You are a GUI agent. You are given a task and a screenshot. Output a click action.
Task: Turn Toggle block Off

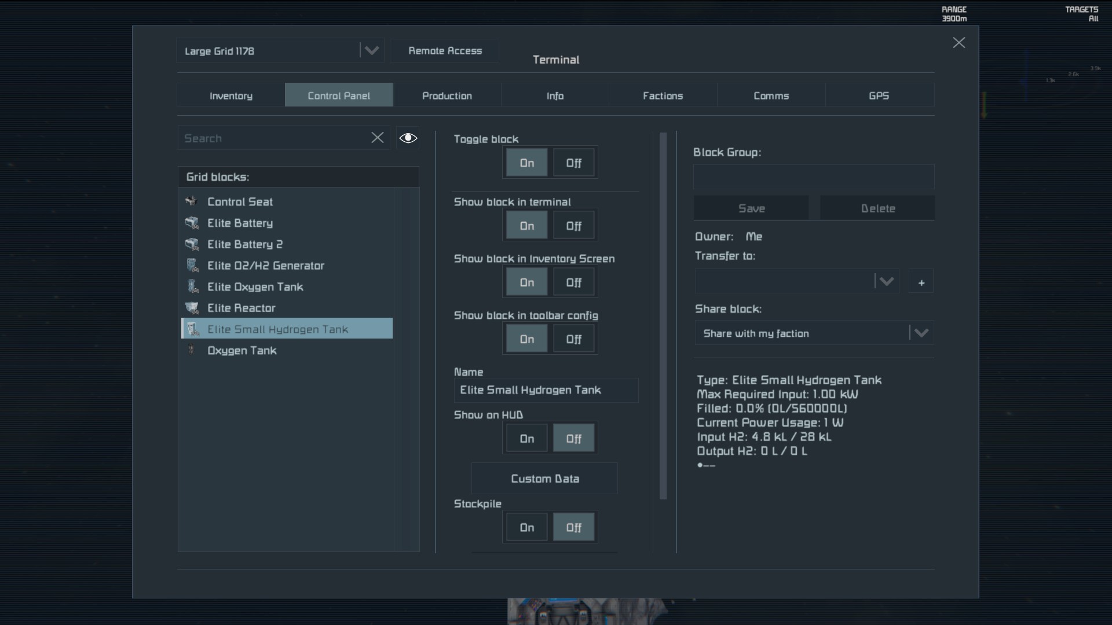(573, 163)
